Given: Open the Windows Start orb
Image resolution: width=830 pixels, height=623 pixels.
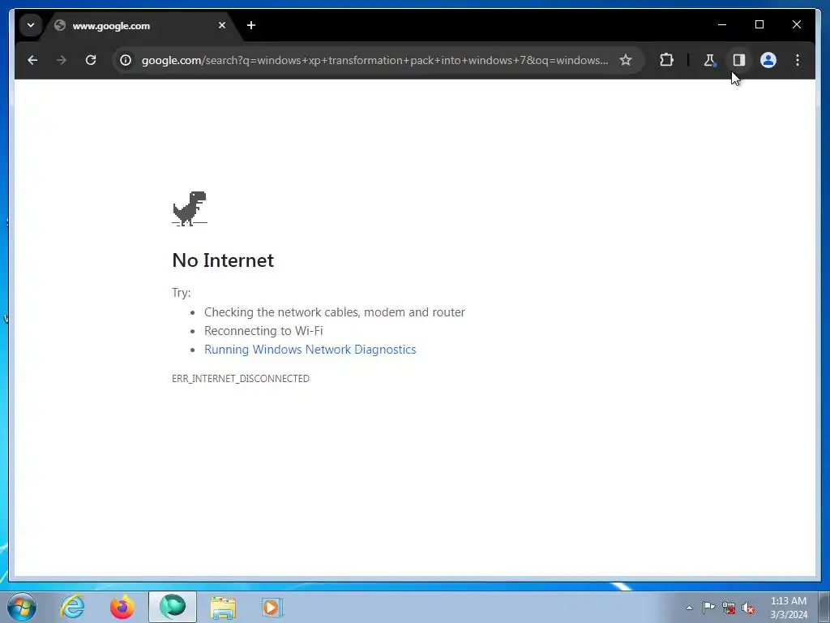Looking at the screenshot, I should (x=22, y=607).
